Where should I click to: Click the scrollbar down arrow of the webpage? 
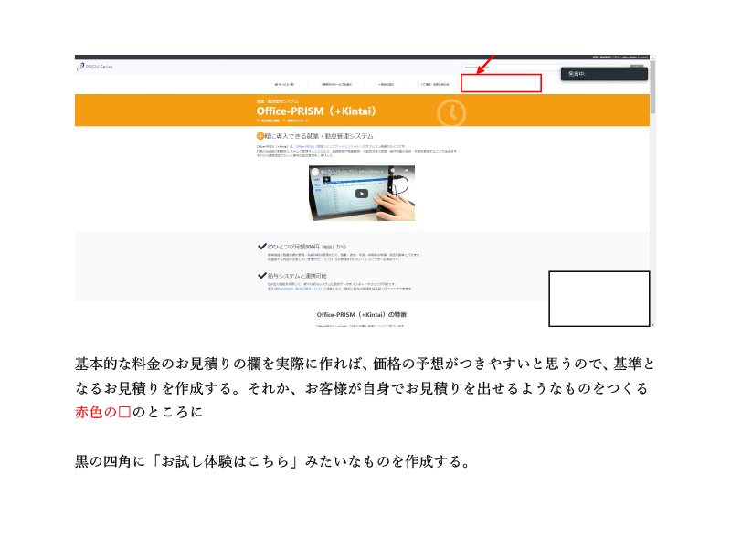(652, 324)
